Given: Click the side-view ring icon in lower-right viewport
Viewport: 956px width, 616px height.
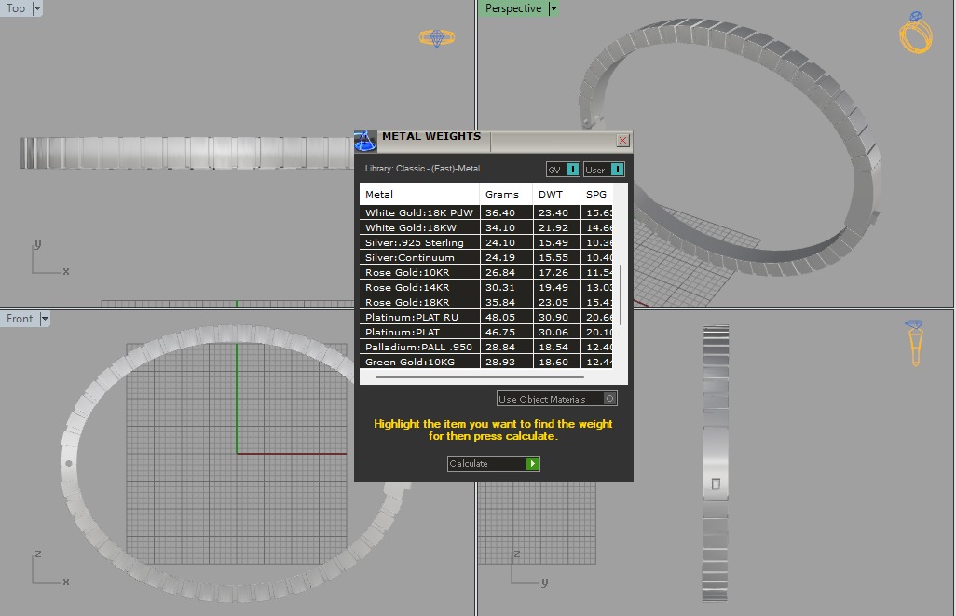Looking at the screenshot, I should [915, 343].
